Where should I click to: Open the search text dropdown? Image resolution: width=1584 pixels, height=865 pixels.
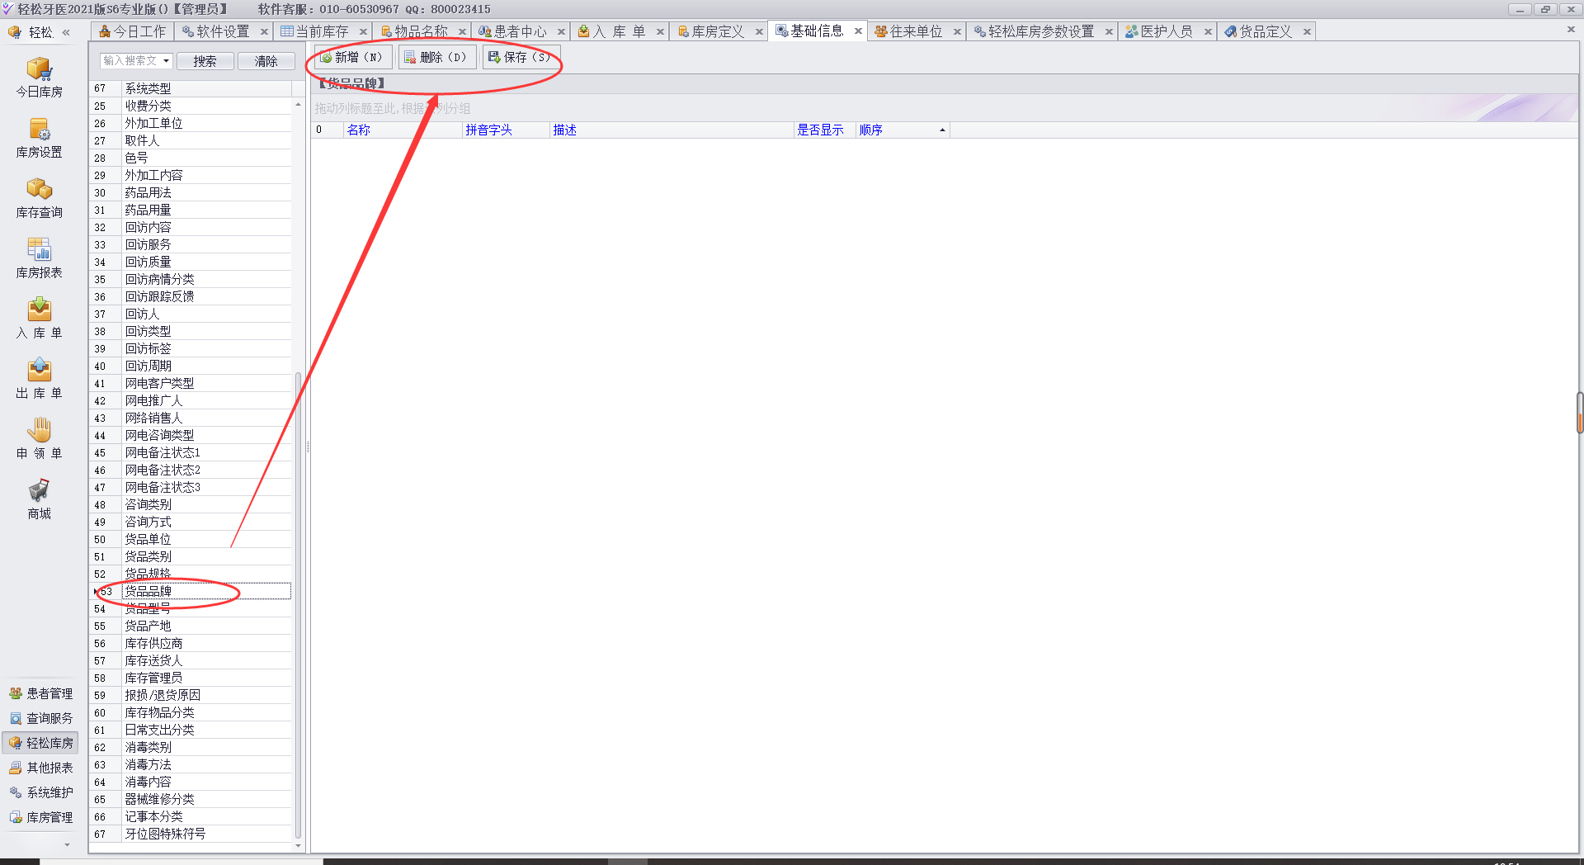tap(166, 61)
